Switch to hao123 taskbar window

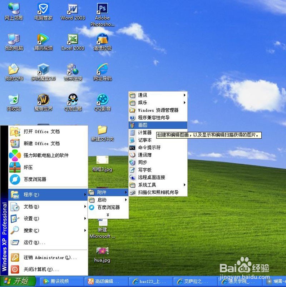[x=151, y=281]
